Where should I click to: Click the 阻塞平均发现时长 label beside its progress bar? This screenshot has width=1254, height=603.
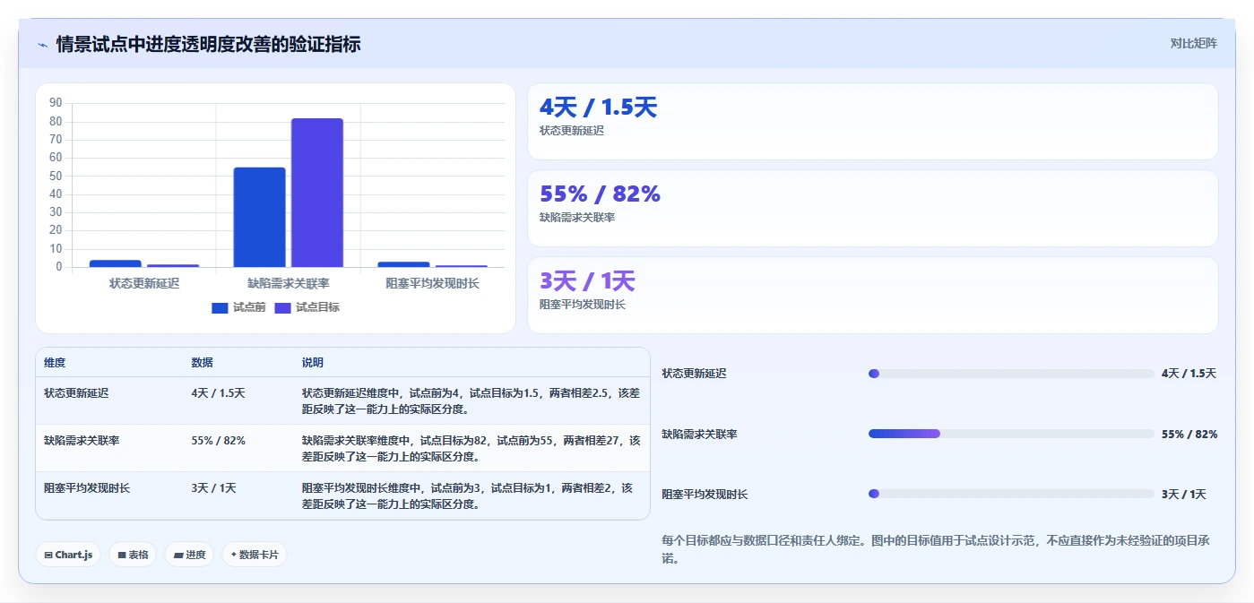705,494
